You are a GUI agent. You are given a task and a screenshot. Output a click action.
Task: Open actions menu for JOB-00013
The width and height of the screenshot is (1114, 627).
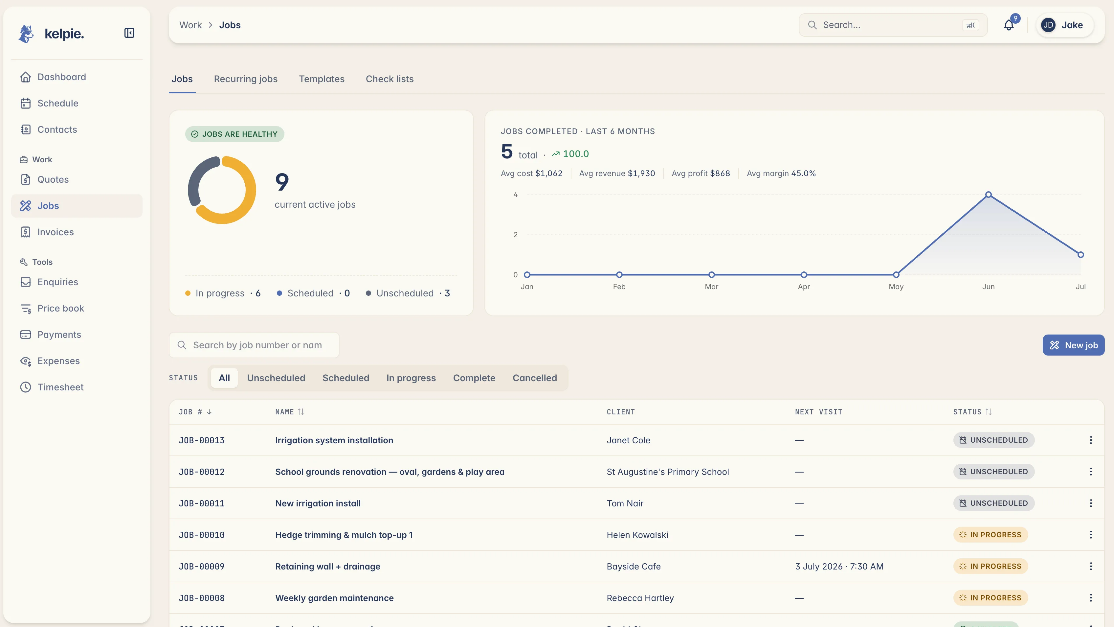pyautogui.click(x=1091, y=440)
